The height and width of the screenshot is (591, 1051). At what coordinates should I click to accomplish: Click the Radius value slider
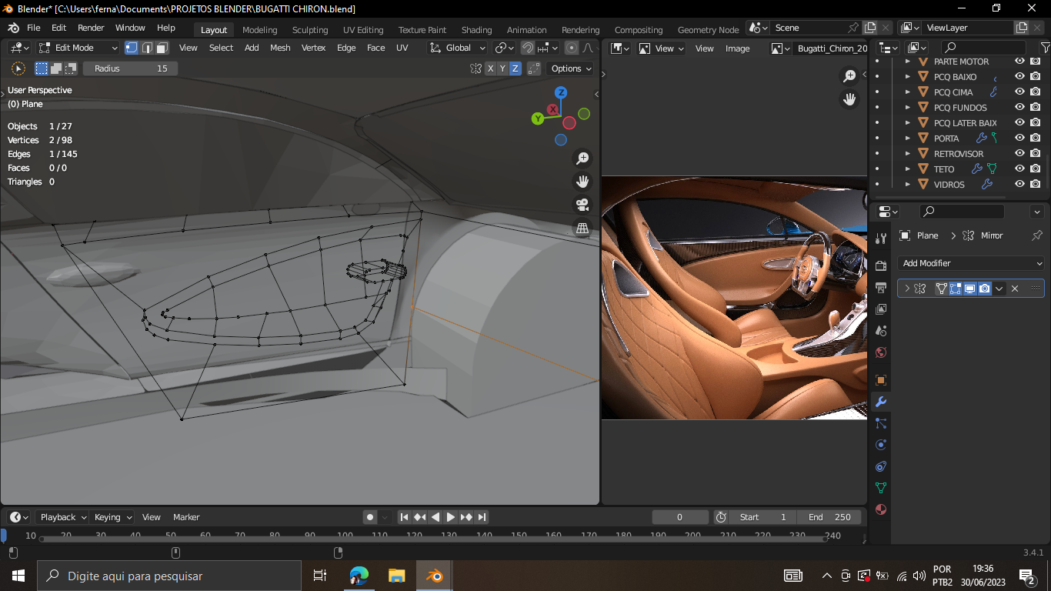pyautogui.click(x=130, y=68)
